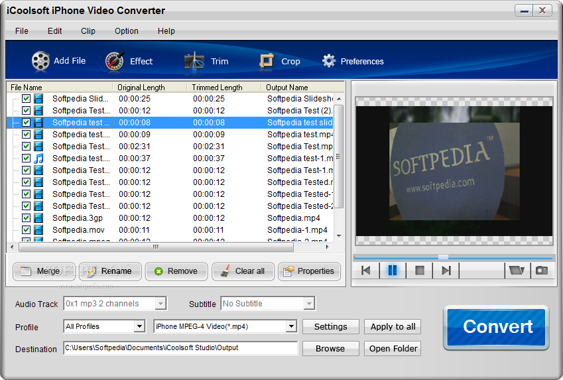Image resolution: width=563 pixels, height=380 pixels.
Task: Toggle checkbox of the 00:02:31 file
Action: coord(26,146)
